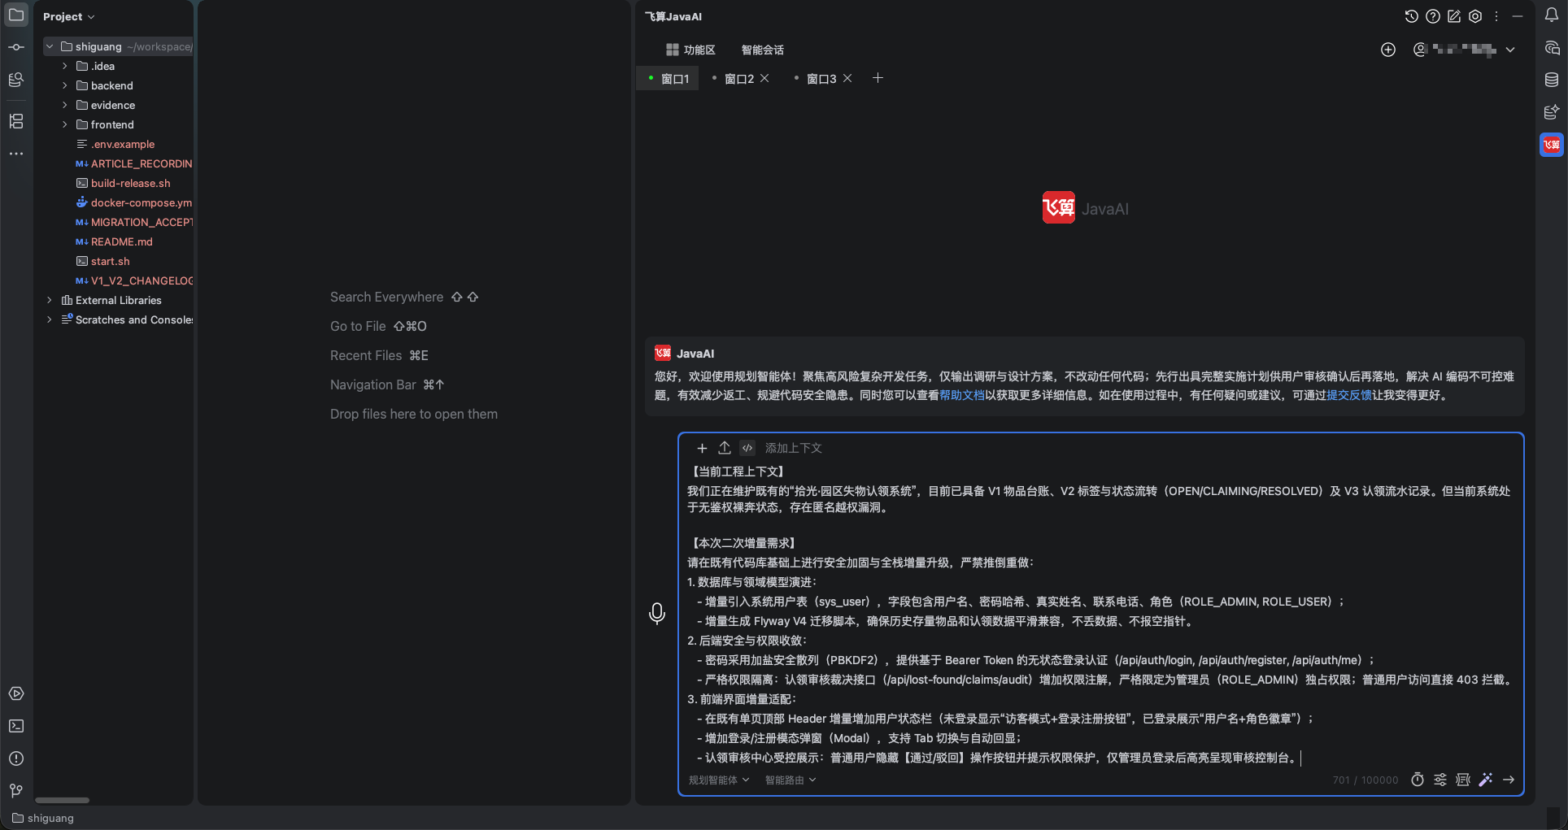Screen dimensions: 1568x830
Task: Open the 智能路由 model dropdown
Action: point(791,780)
